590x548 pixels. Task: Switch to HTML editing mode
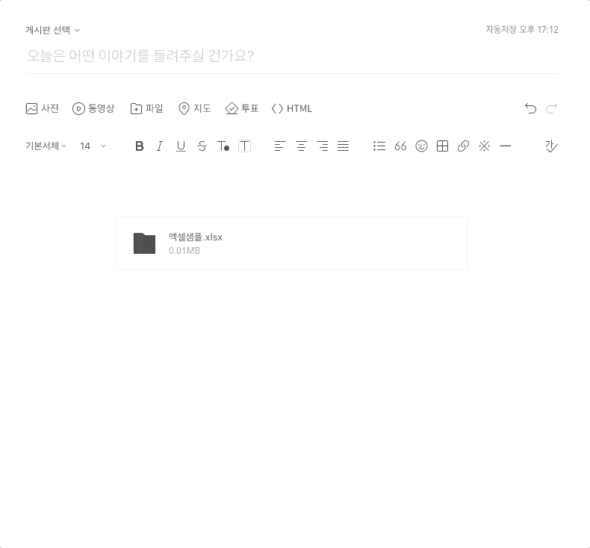(x=291, y=109)
